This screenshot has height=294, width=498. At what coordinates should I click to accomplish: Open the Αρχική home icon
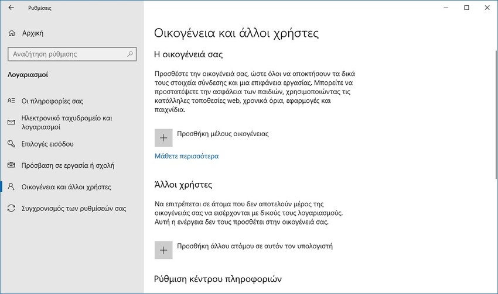pyautogui.click(x=12, y=33)
